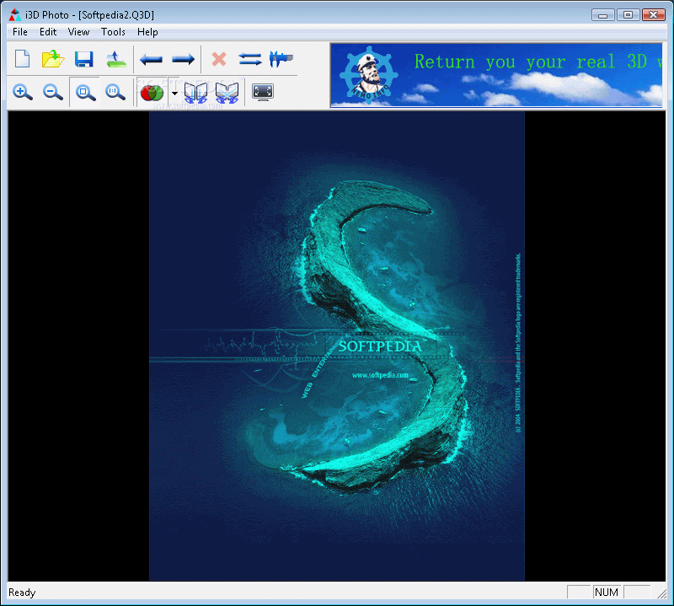Click the Softpedia image in the viewer

click(x=336, y=346)
